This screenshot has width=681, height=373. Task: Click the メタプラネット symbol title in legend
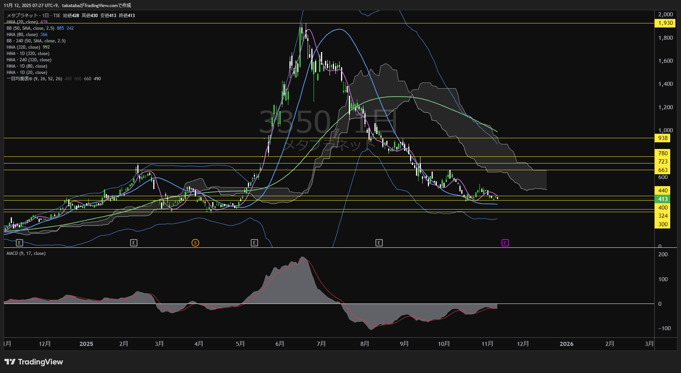(22, 16)
